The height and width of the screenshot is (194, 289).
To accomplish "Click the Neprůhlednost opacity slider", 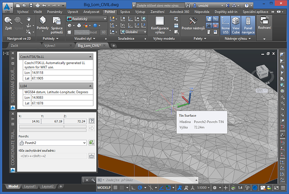I will coord(86,32).
